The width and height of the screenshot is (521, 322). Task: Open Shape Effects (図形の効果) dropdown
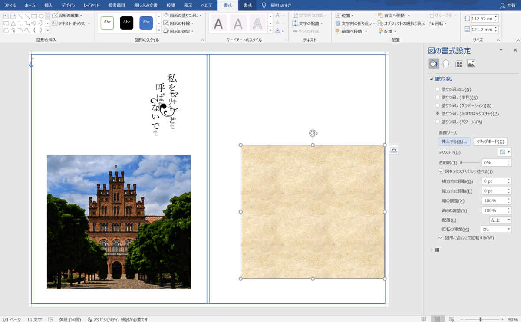(178, 31)
